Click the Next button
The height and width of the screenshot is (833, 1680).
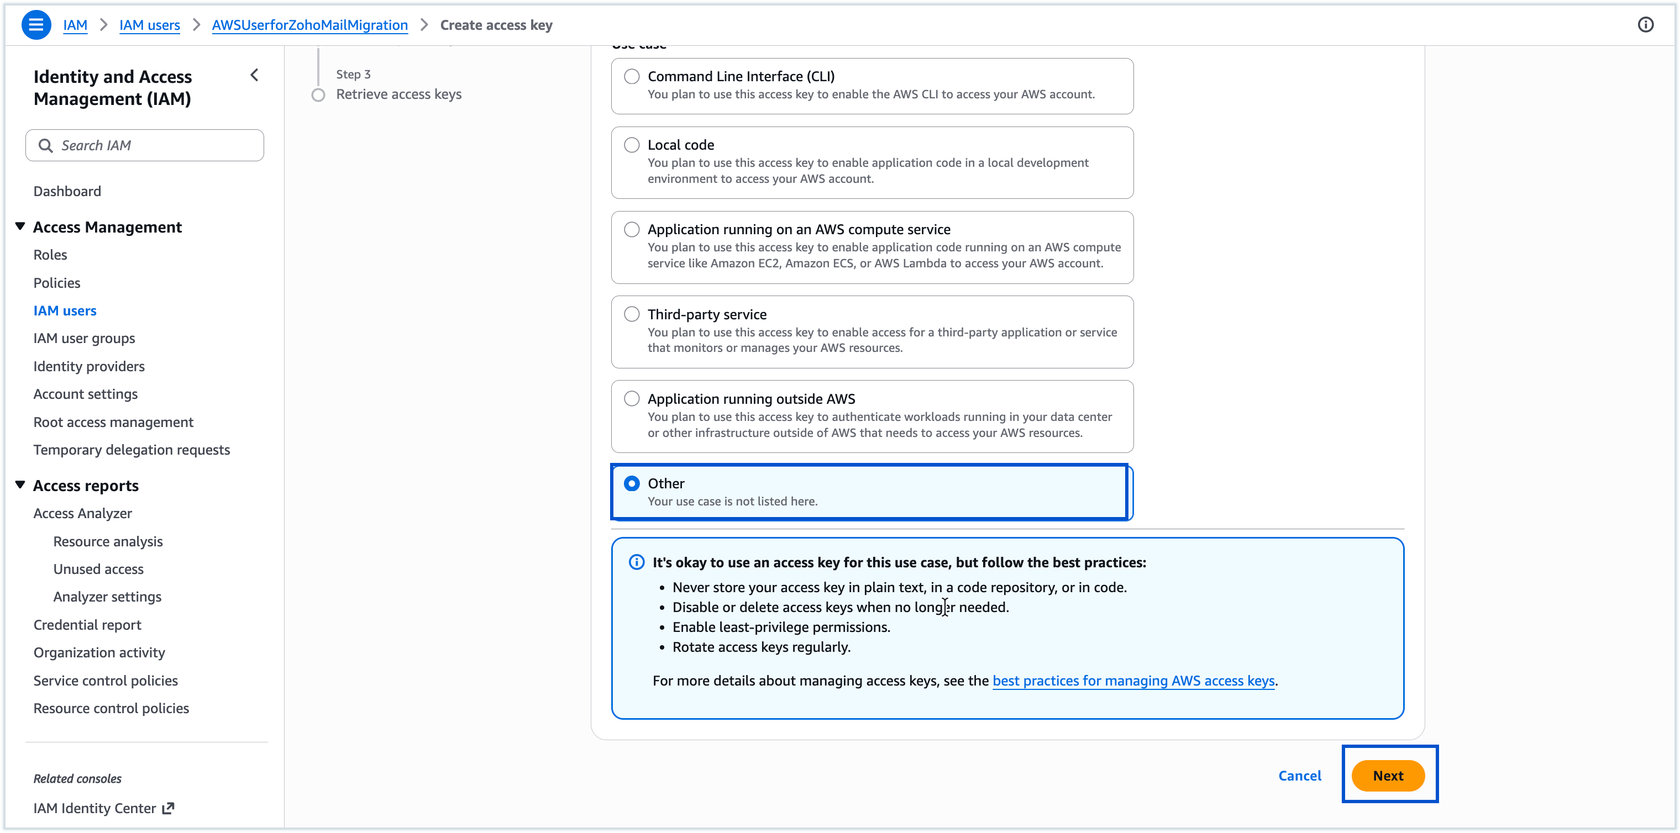tap(1388, 776)
